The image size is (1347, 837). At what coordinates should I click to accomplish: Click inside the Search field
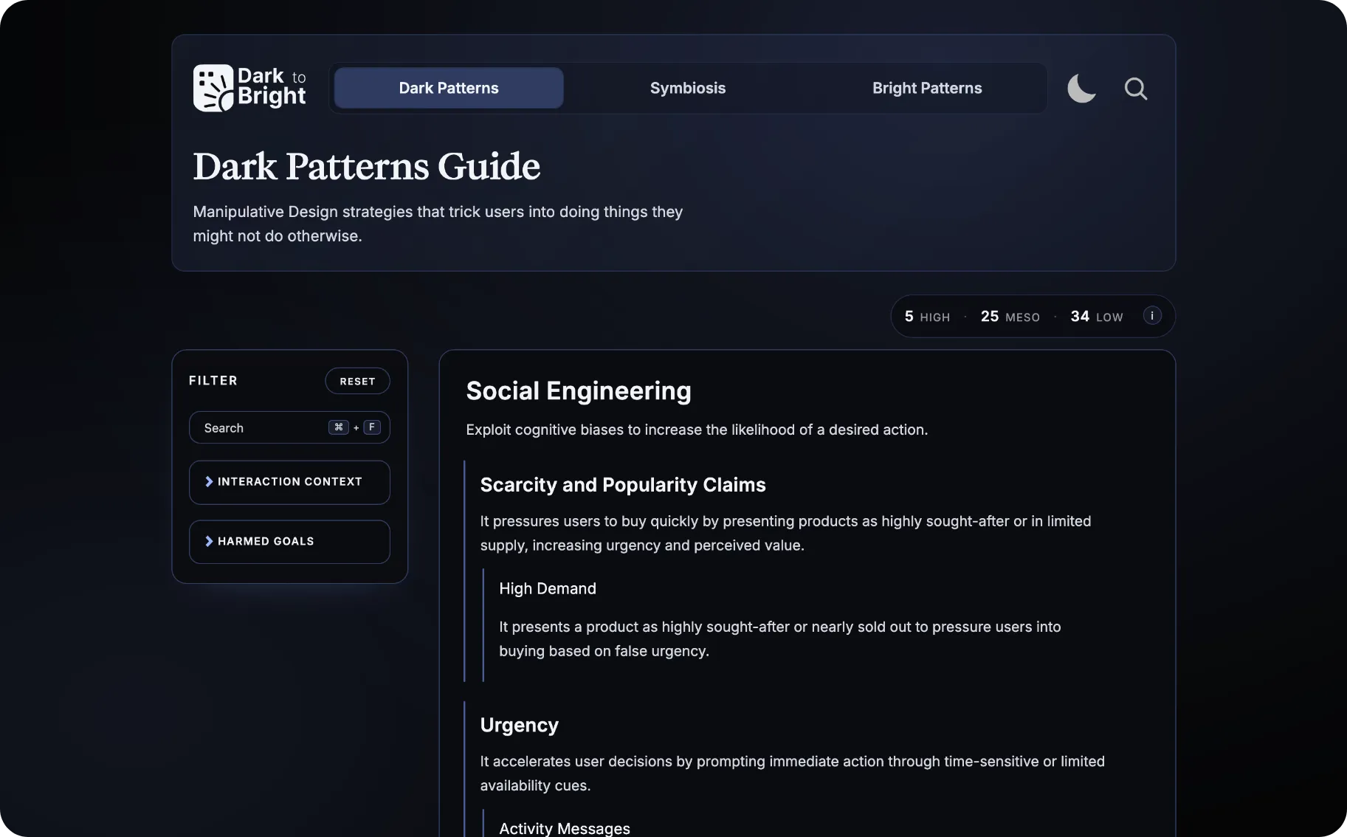click(258, 427)
